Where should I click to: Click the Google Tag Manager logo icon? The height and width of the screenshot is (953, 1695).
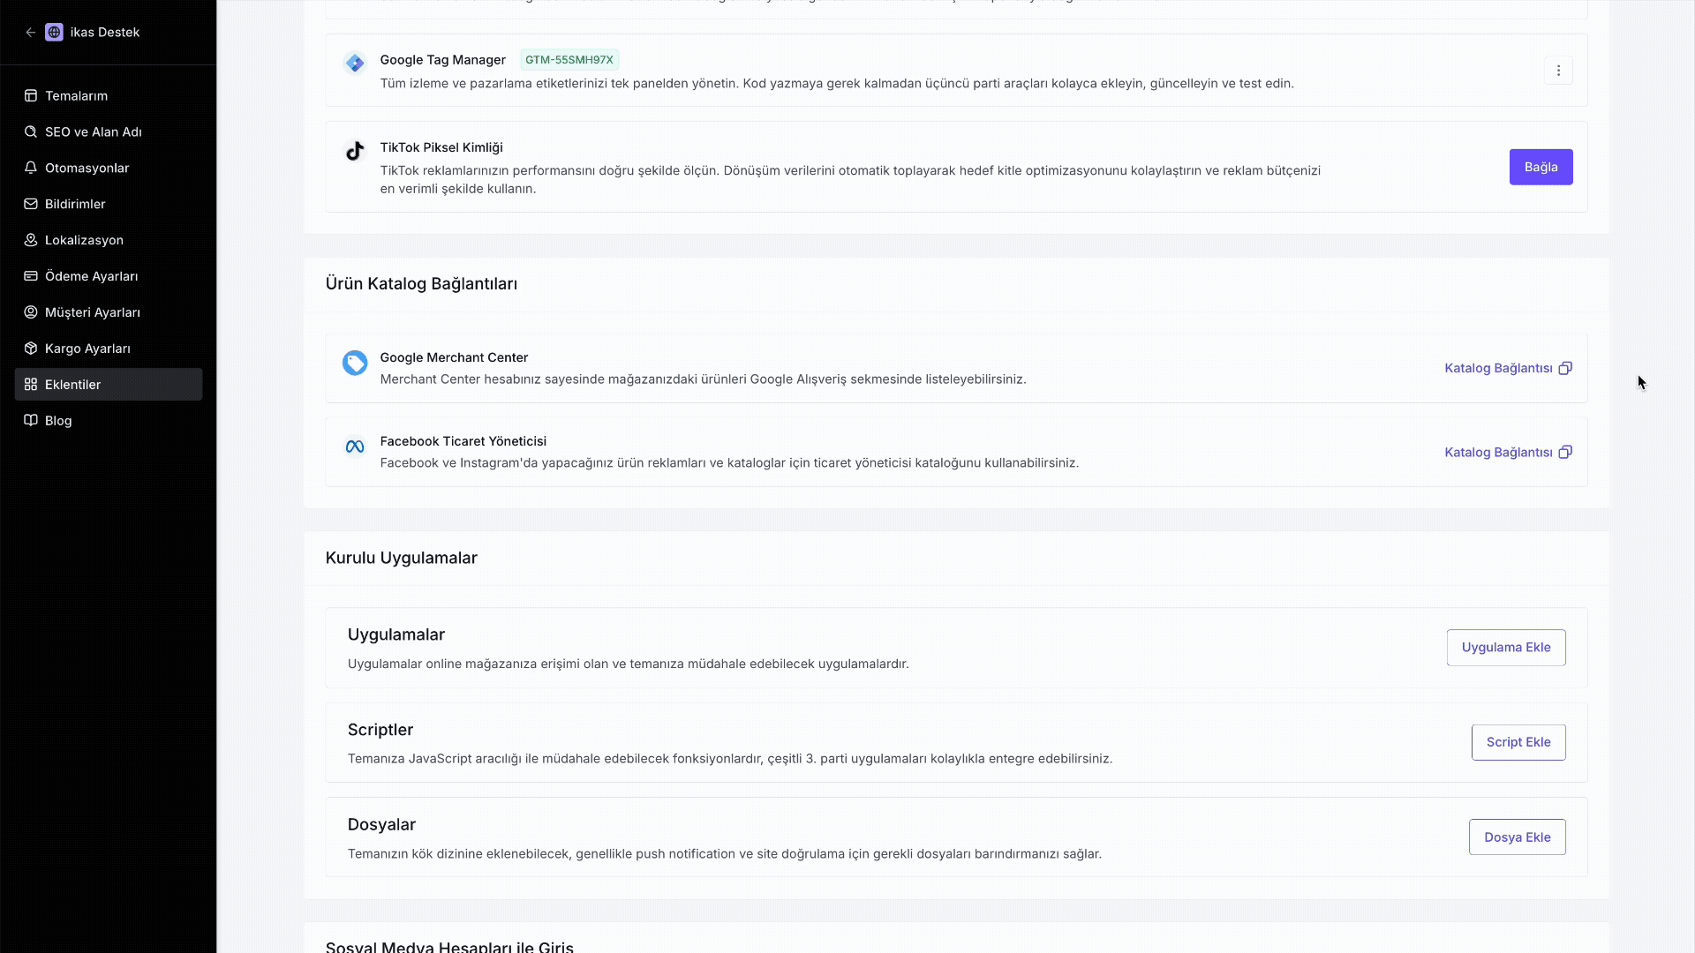[355, 64]
